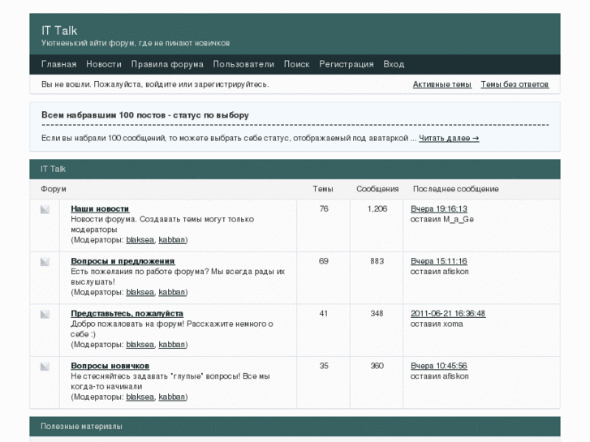Viewport: 590px width, 442px height.
Task: Click the 'Вы не вошли' status message
Action: 155,84
